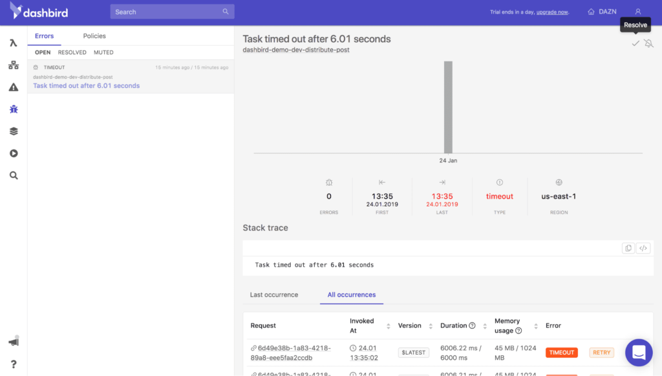Copy the stack trace using copy icon
662x376 pixels.
point(628,248)
